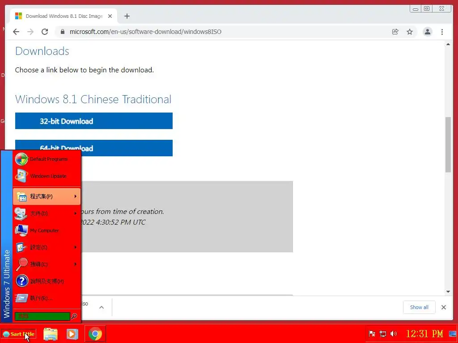Image resolution: width=458 pixels, height=343 pixels.
Task: Click the 12:31 PM taskbar clock
Action: coord(424,334)
